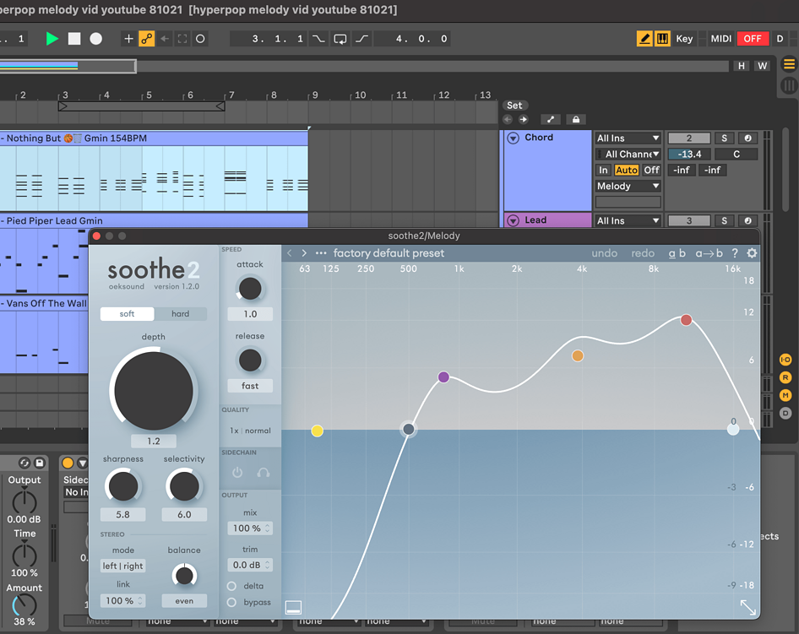This screenshot has height=634, width=799.
Task: Set Chord track monitoring to Off
Action: (x=650, y=170)
